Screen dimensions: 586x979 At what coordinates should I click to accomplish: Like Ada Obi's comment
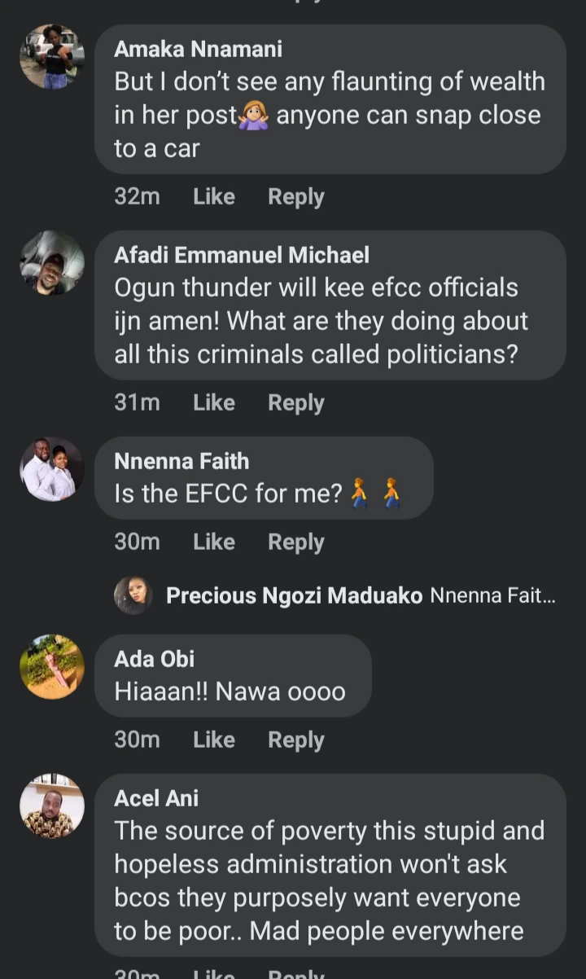tap(214, 740)
